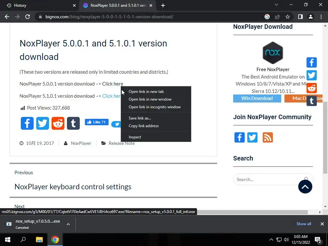The image size is (328, 246).
Task: Open NoxPlayer author link
Action: pyautogui.click(x=81, y=143)
